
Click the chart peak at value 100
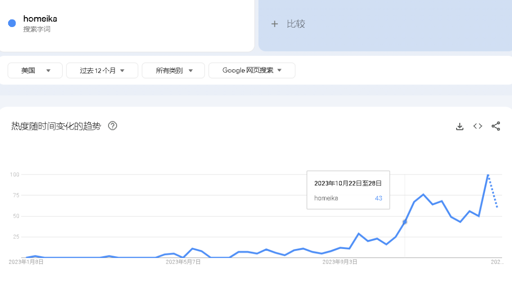(x=488, y=175)
